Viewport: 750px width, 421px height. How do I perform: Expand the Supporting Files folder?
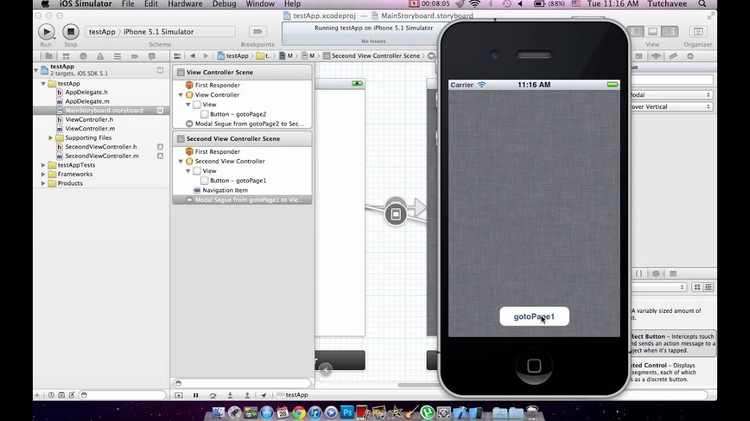click(51, 138)
